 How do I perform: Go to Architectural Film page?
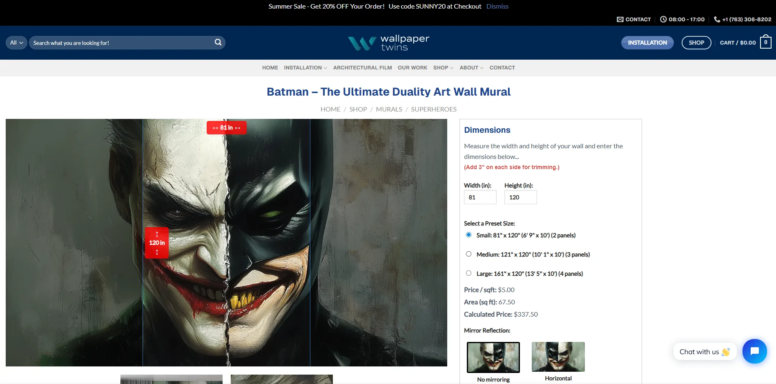point(362,68)
